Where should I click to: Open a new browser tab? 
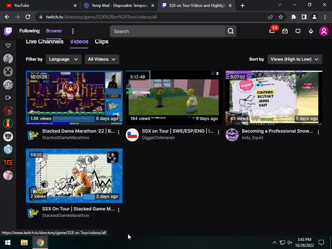[243, 6]
